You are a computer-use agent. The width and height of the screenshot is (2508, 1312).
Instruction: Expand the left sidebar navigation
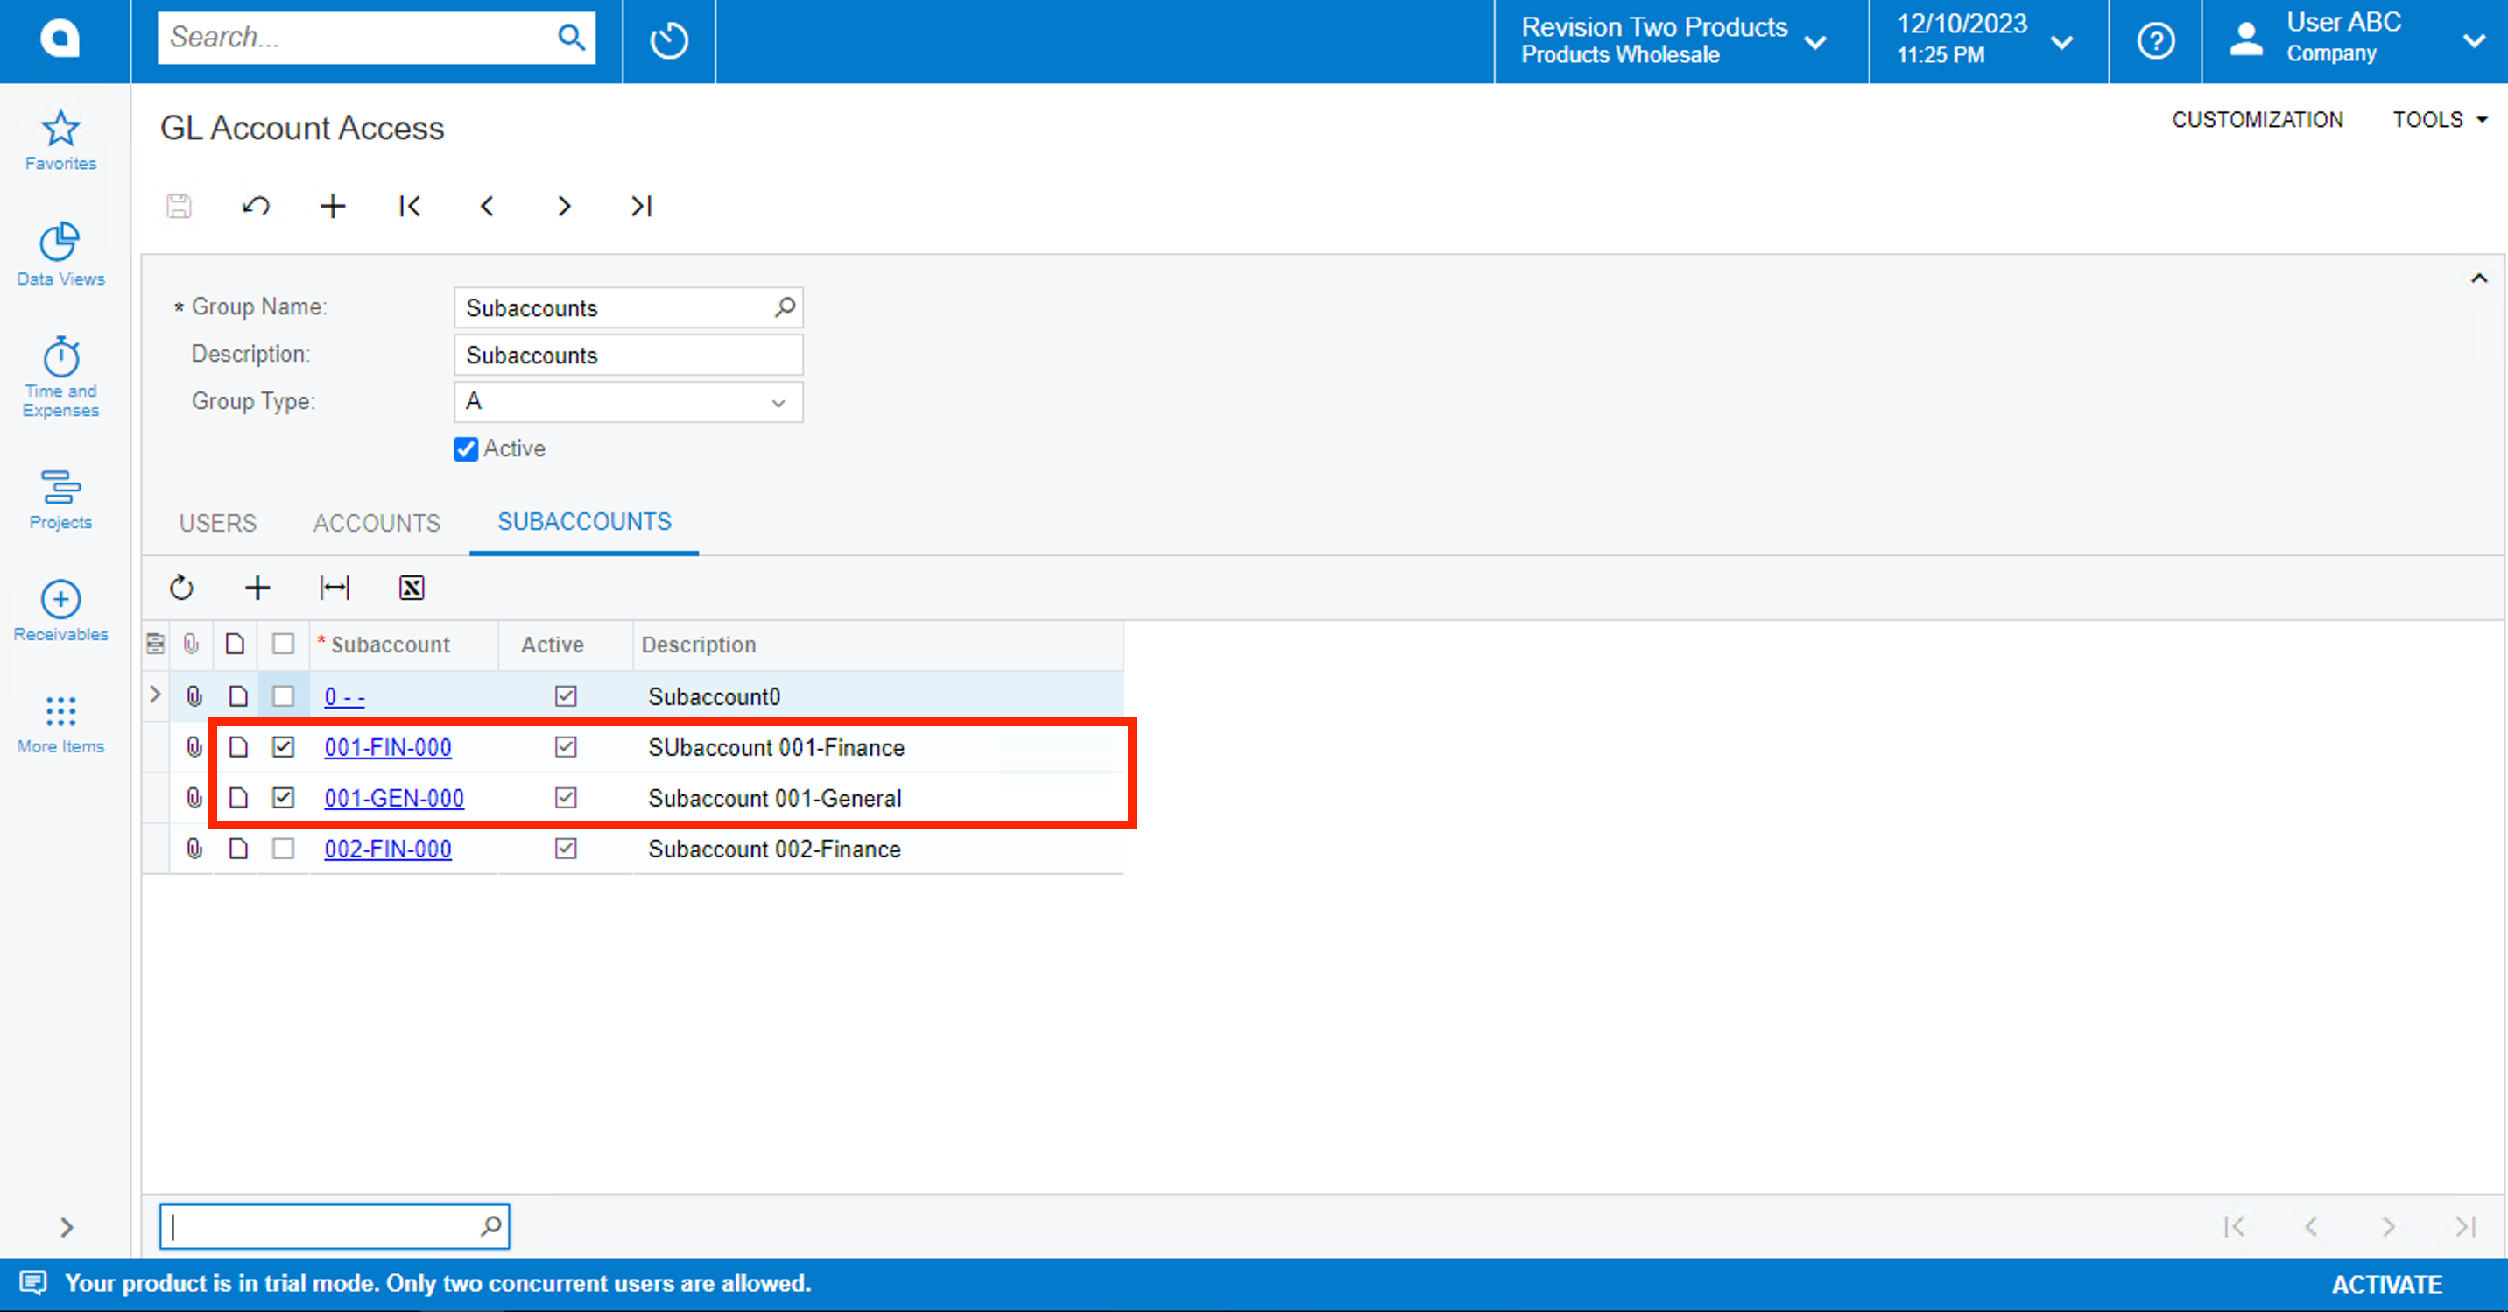[x=67, y=1226]
